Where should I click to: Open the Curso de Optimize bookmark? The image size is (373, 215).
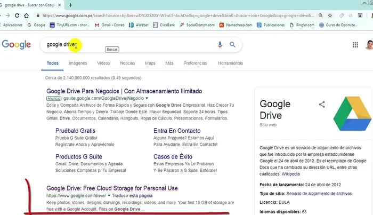pos(338,25)
